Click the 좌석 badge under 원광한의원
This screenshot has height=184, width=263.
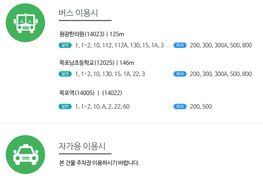click(x=180, y=45)
